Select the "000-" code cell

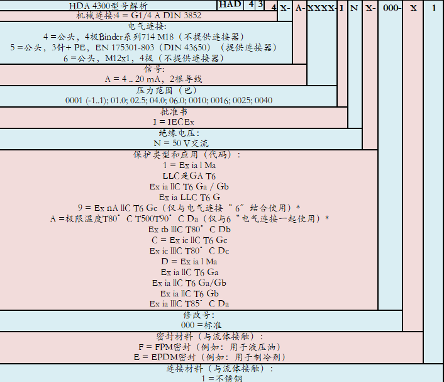[x=391, y=8]
